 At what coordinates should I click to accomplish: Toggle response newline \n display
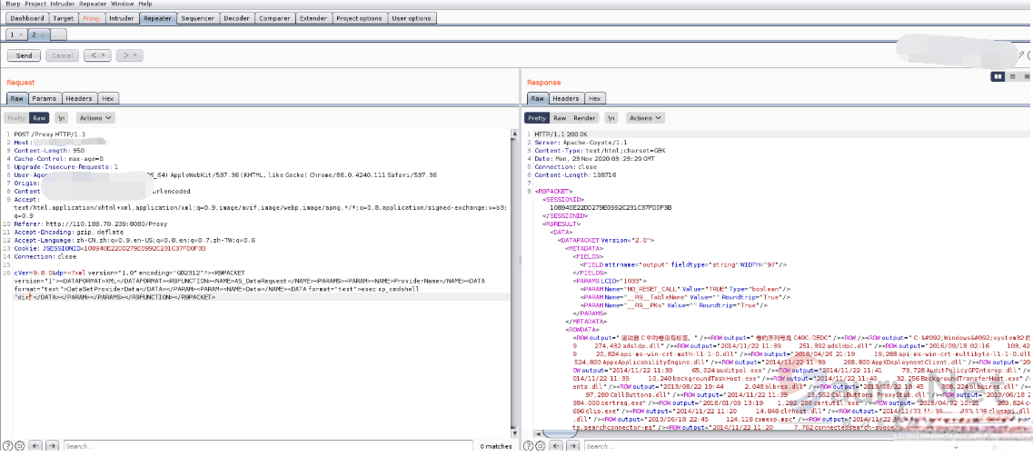(x=611, y=118)
